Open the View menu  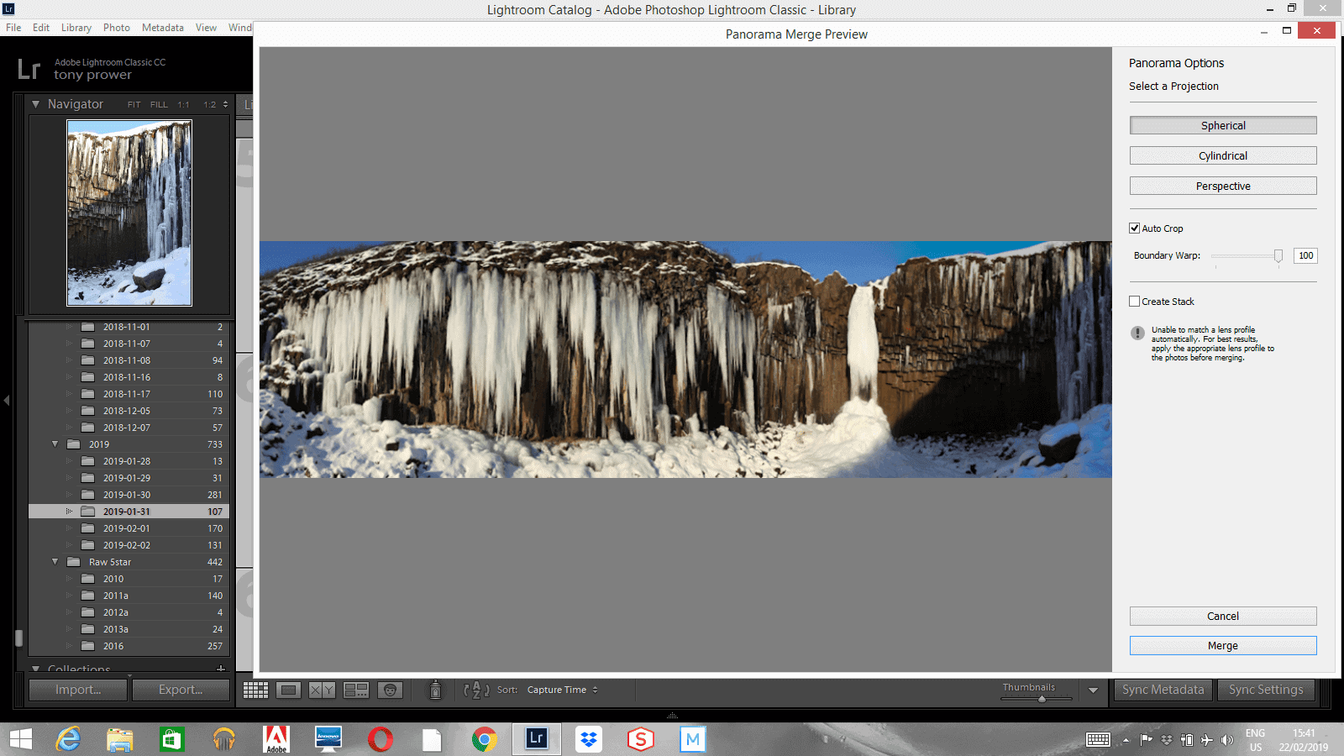coord(206,28)
